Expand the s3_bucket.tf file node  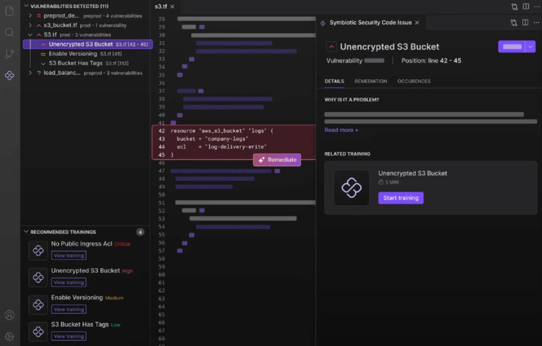[x=30, y=25]
